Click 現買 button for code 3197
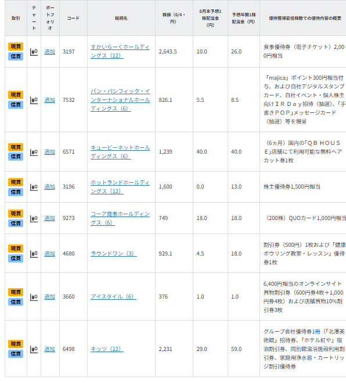The image size is (346, 383). (x=16, y=47)
